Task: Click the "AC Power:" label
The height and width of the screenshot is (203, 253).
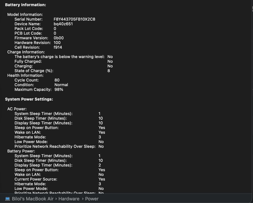Action: coord(17,109)
